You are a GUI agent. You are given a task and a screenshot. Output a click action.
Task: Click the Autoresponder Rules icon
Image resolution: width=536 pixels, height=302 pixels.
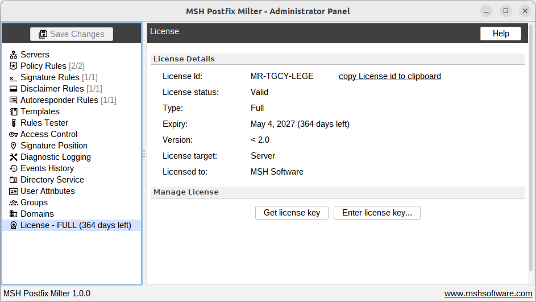(x=13, y=100)
